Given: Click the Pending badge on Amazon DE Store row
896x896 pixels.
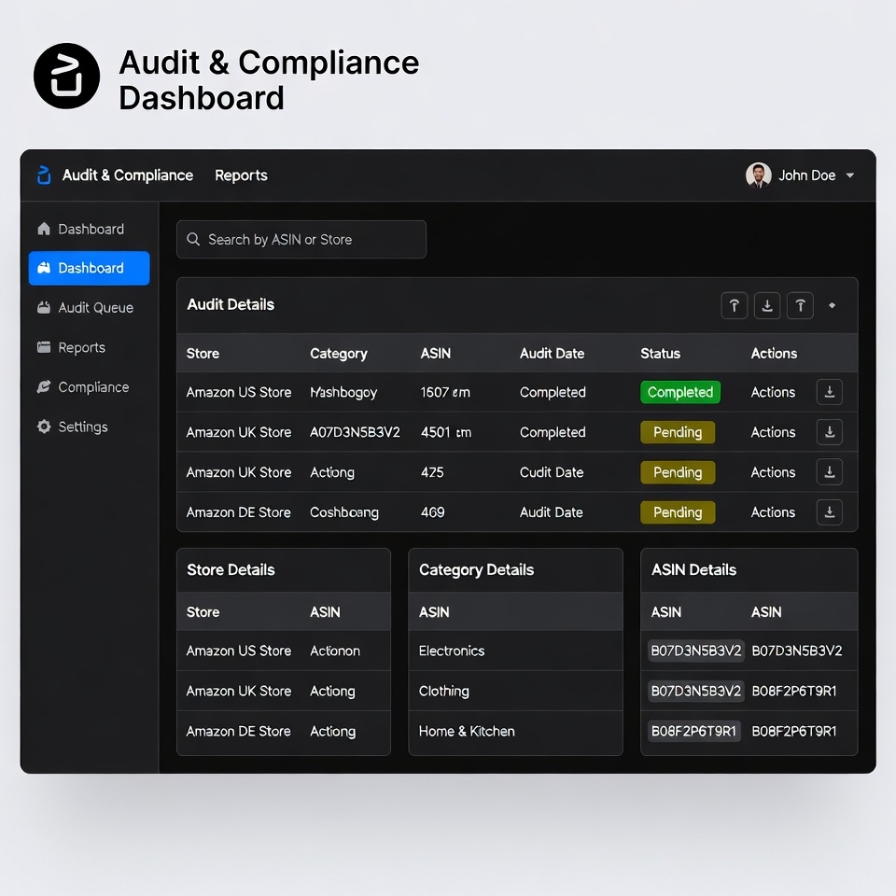Looking at the screenshot, I should point(678,512).
